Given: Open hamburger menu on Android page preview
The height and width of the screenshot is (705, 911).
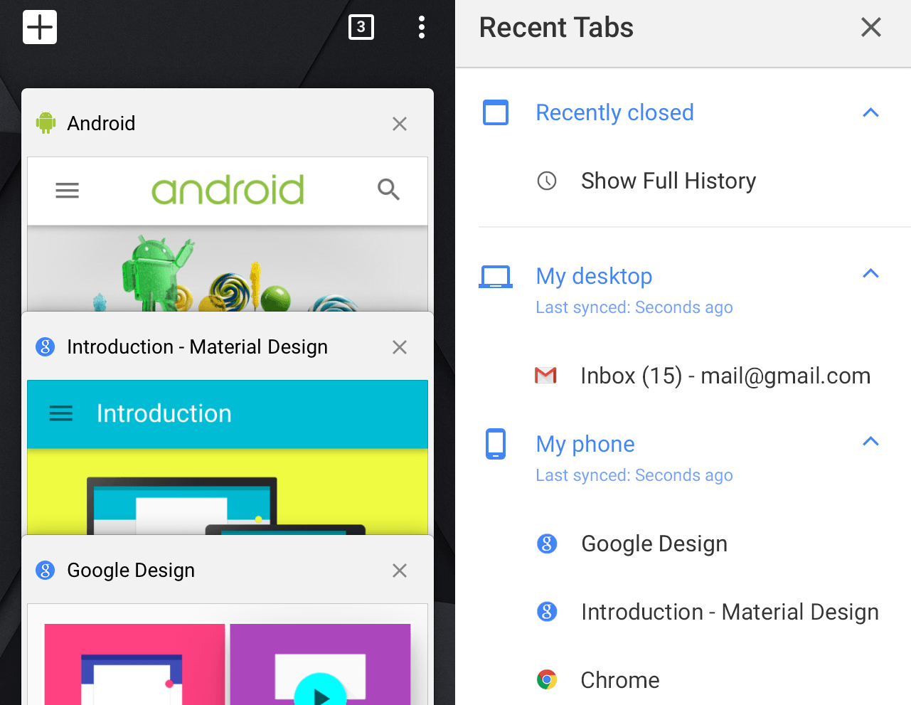Looking at the screenshot, I should click(68, 191).
